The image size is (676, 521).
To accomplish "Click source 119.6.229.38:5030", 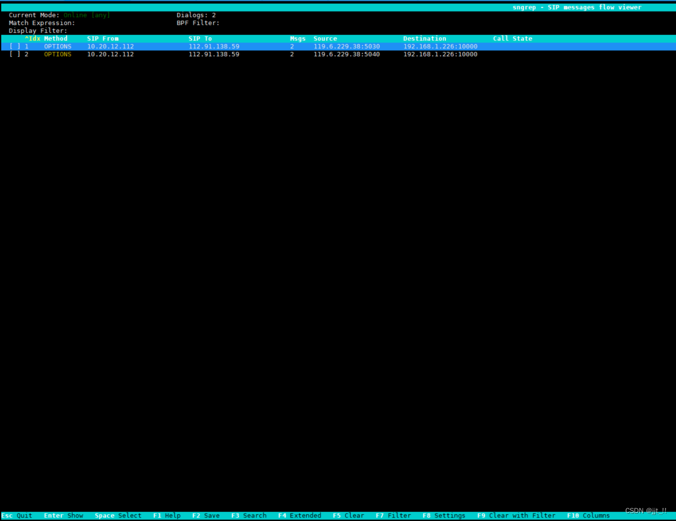I will click(x=347, y=46).
